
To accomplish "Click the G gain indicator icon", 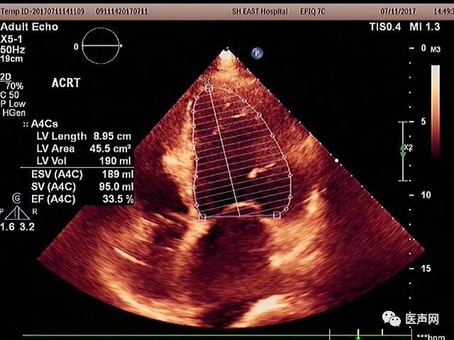I will pos(16,198).
